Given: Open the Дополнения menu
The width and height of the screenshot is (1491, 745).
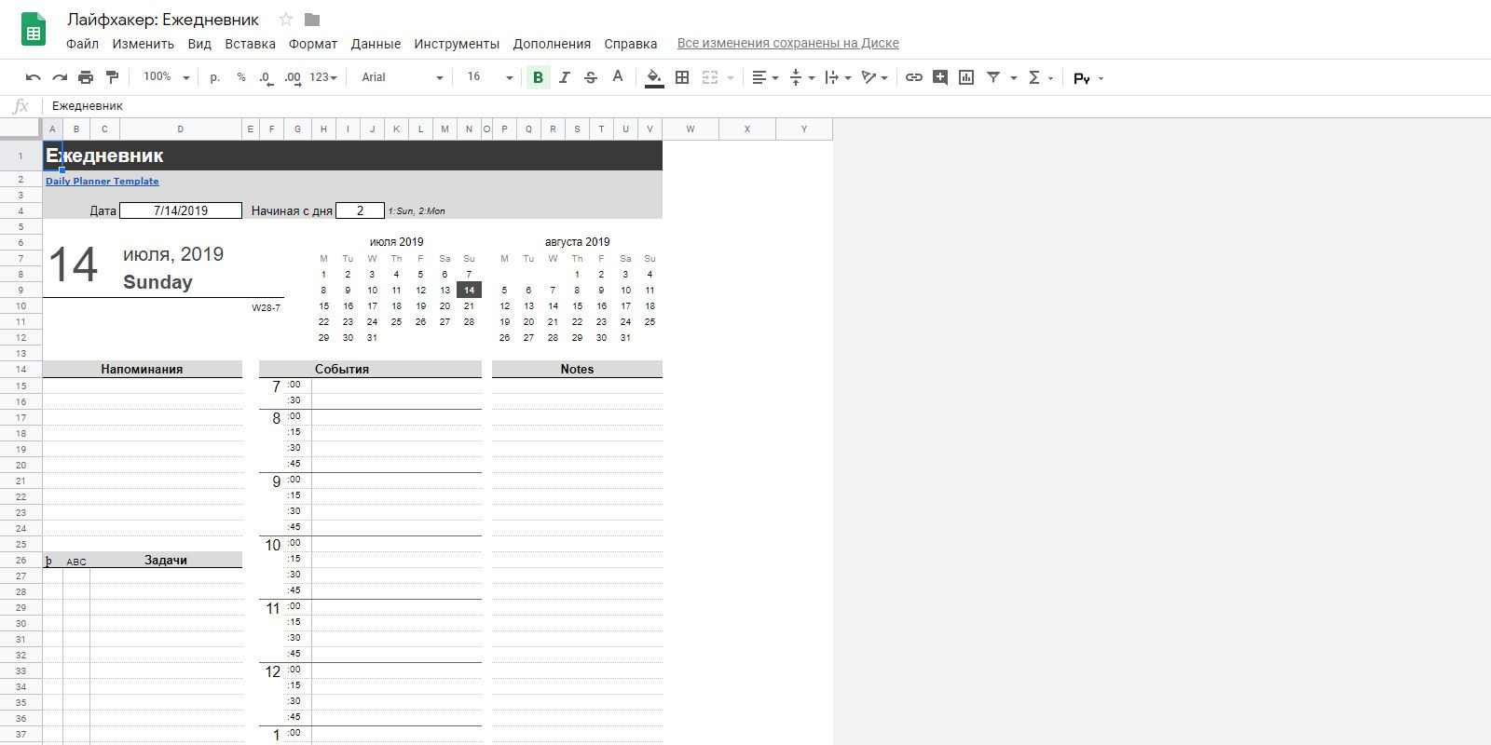Looking at the screenshot, I should tap(552, 44).
